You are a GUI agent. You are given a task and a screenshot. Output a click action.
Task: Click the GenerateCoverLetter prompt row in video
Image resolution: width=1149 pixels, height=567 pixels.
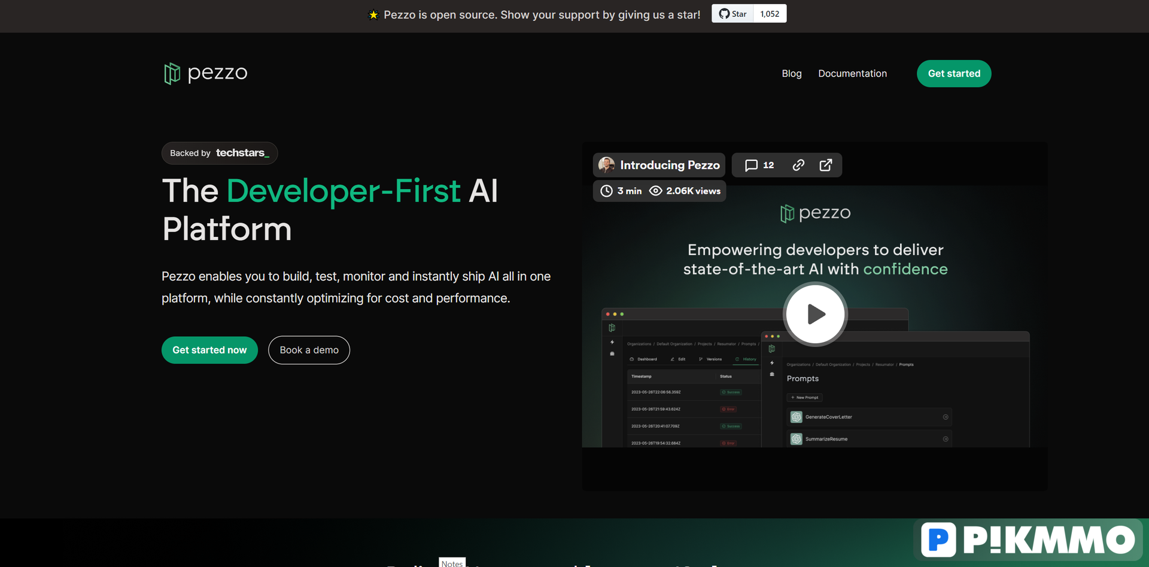coord(869,417)
